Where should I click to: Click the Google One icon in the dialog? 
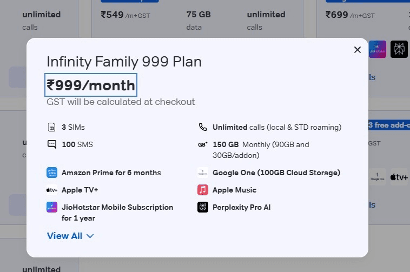203,173
